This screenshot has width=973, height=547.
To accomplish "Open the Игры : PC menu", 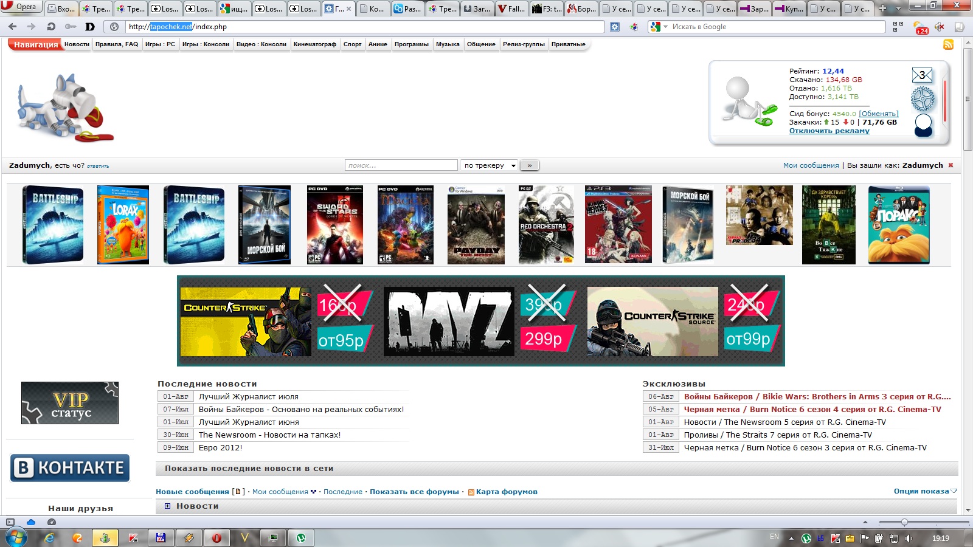I will [x=160, y=44].
